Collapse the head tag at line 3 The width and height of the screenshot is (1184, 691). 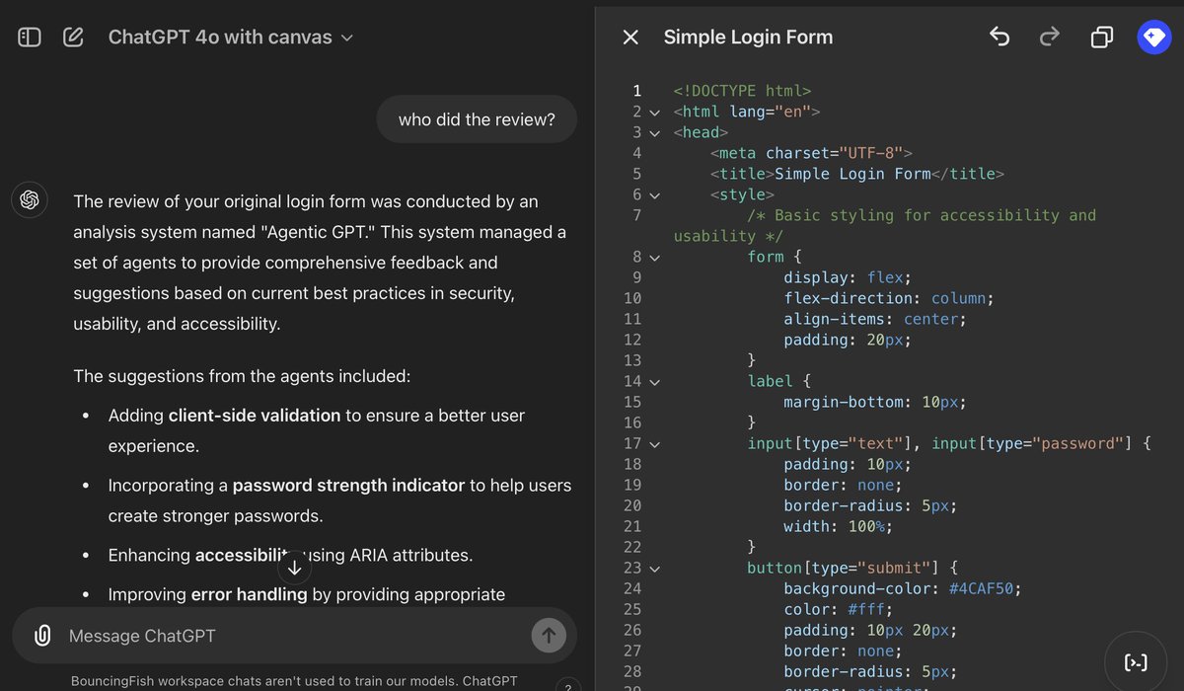(654, 132)
